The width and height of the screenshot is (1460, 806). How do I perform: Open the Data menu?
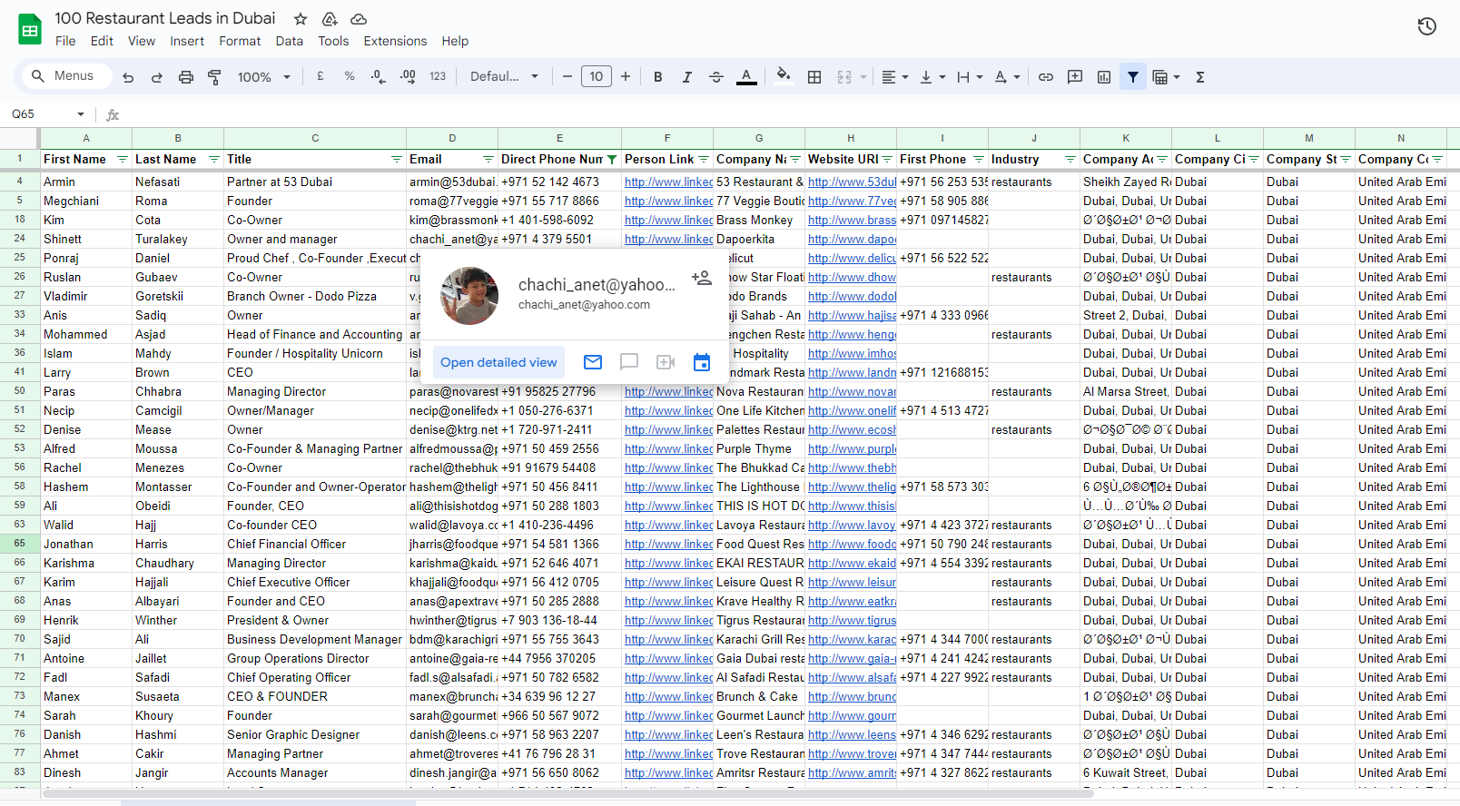tap(289, 41)
